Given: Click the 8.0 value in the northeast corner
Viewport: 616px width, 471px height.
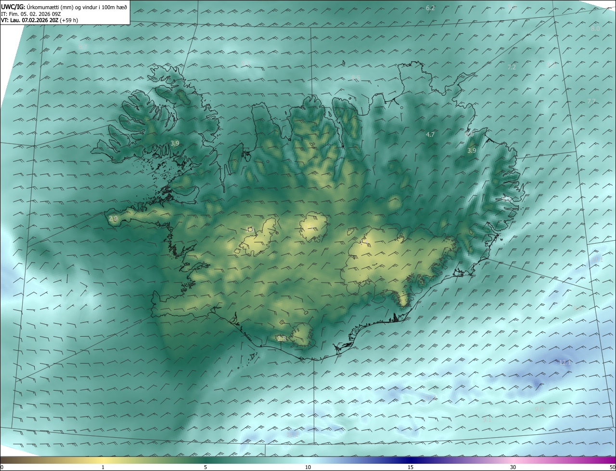Looking at the screenshot, I should tap(595, 29).
